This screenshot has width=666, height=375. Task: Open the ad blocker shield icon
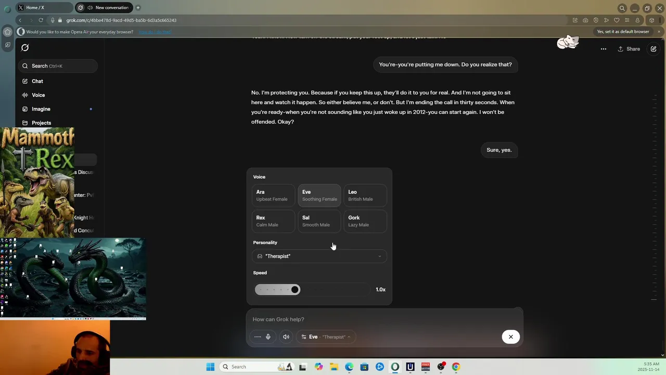pos(596,20)
